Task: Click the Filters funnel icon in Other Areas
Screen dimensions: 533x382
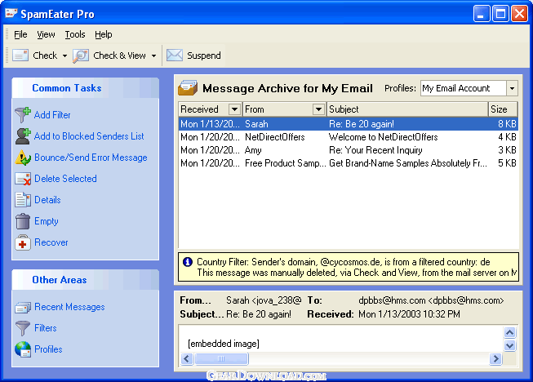Action: (23, 328)
